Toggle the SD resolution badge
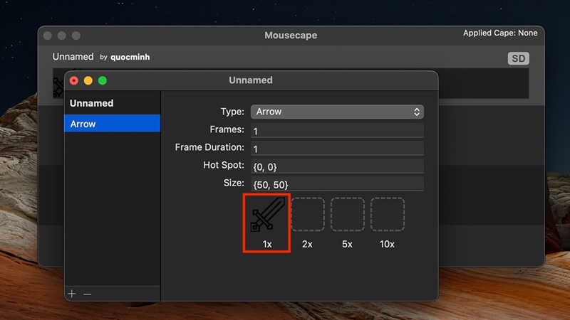570x320 pixels. (x=518, y=58)
